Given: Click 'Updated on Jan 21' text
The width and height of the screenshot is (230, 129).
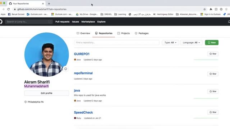Looking at the screenshot, I should [x=93, y=118].
